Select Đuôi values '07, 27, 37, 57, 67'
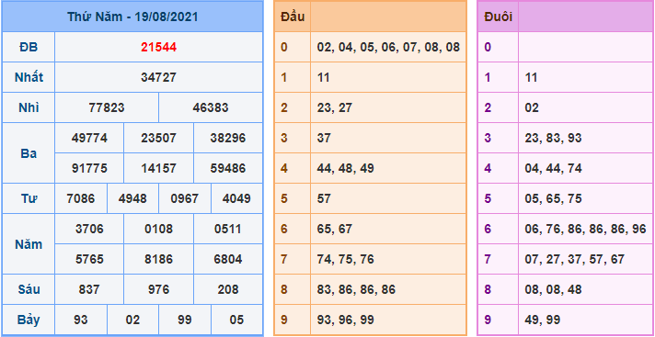655x337 pixels. 575,259
